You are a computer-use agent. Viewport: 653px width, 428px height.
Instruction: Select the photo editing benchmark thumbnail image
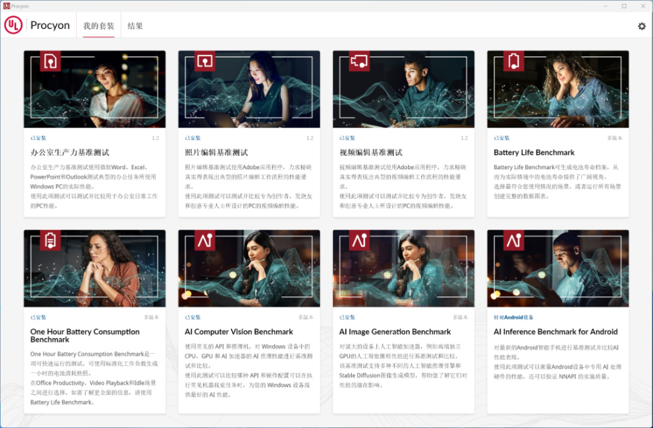(249, 89)
